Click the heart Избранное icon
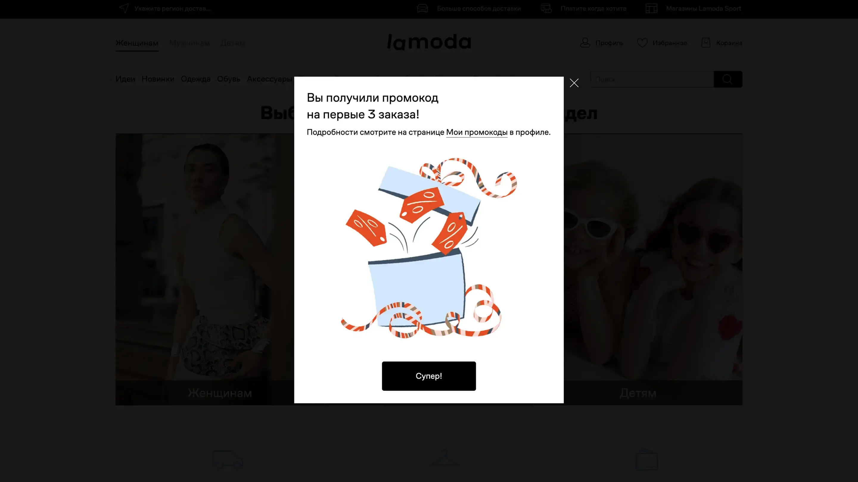The image size is (858, 482). [x=642, y=43]
